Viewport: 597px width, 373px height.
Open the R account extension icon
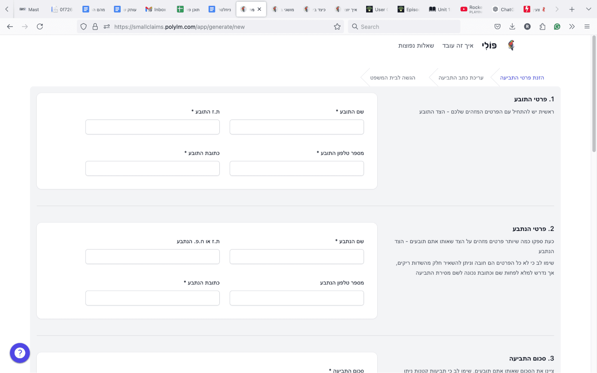pos(527,27)
